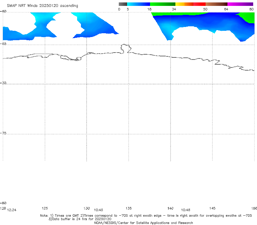
Task: Click the color scale label '64'
Action: (x=226, y=9)
